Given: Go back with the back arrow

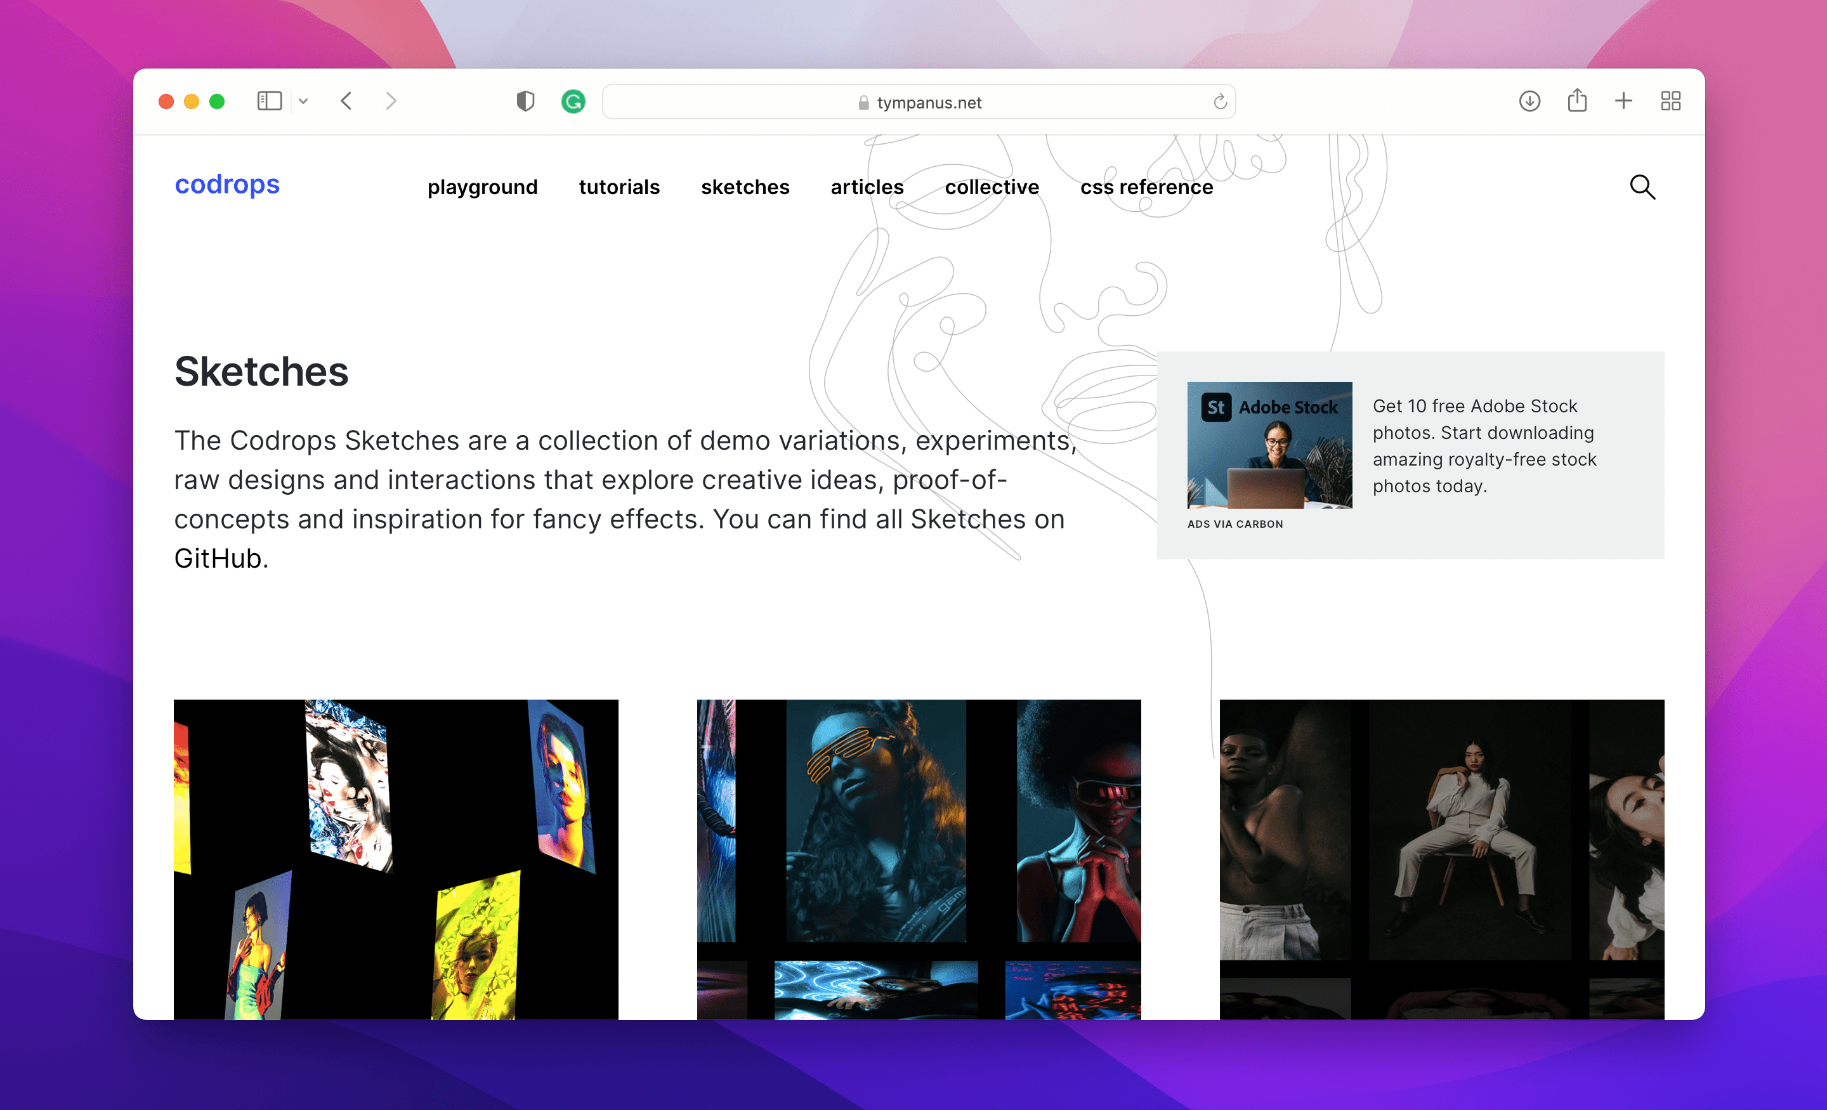Looking at the screenshot, I should click(346, 101).
